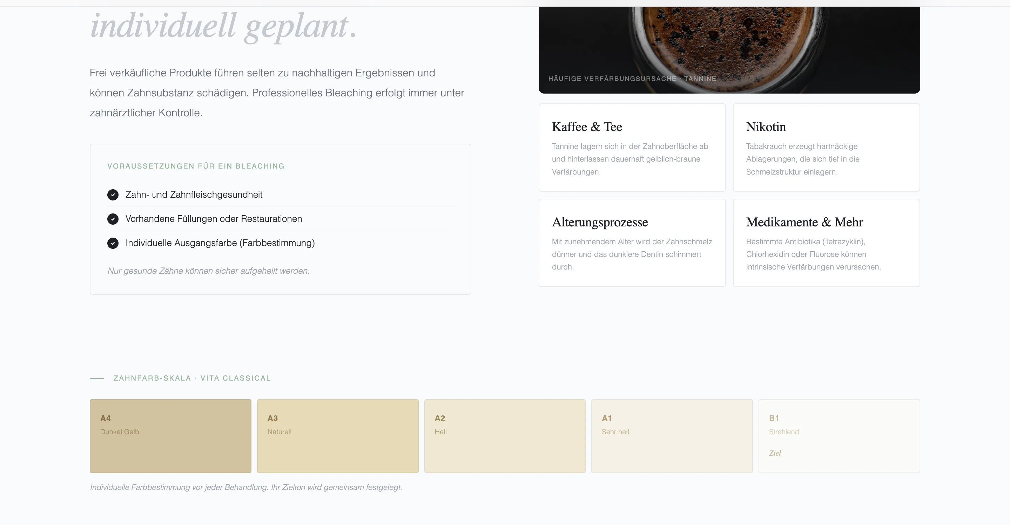Click the Voraussetzungen für ein Bleaching heading
Image resolution: width=1010 pixels, height=525 pixels.
coord(196,166)
